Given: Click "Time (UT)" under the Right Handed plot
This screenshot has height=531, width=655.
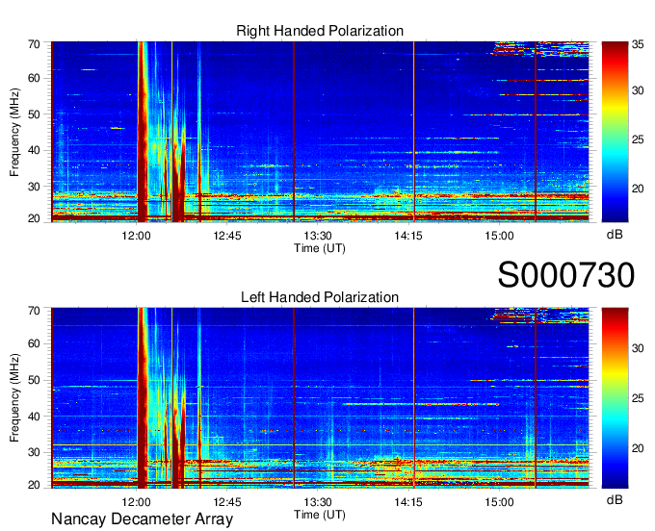Looking at the screenshot, I should tap(320, 248).
